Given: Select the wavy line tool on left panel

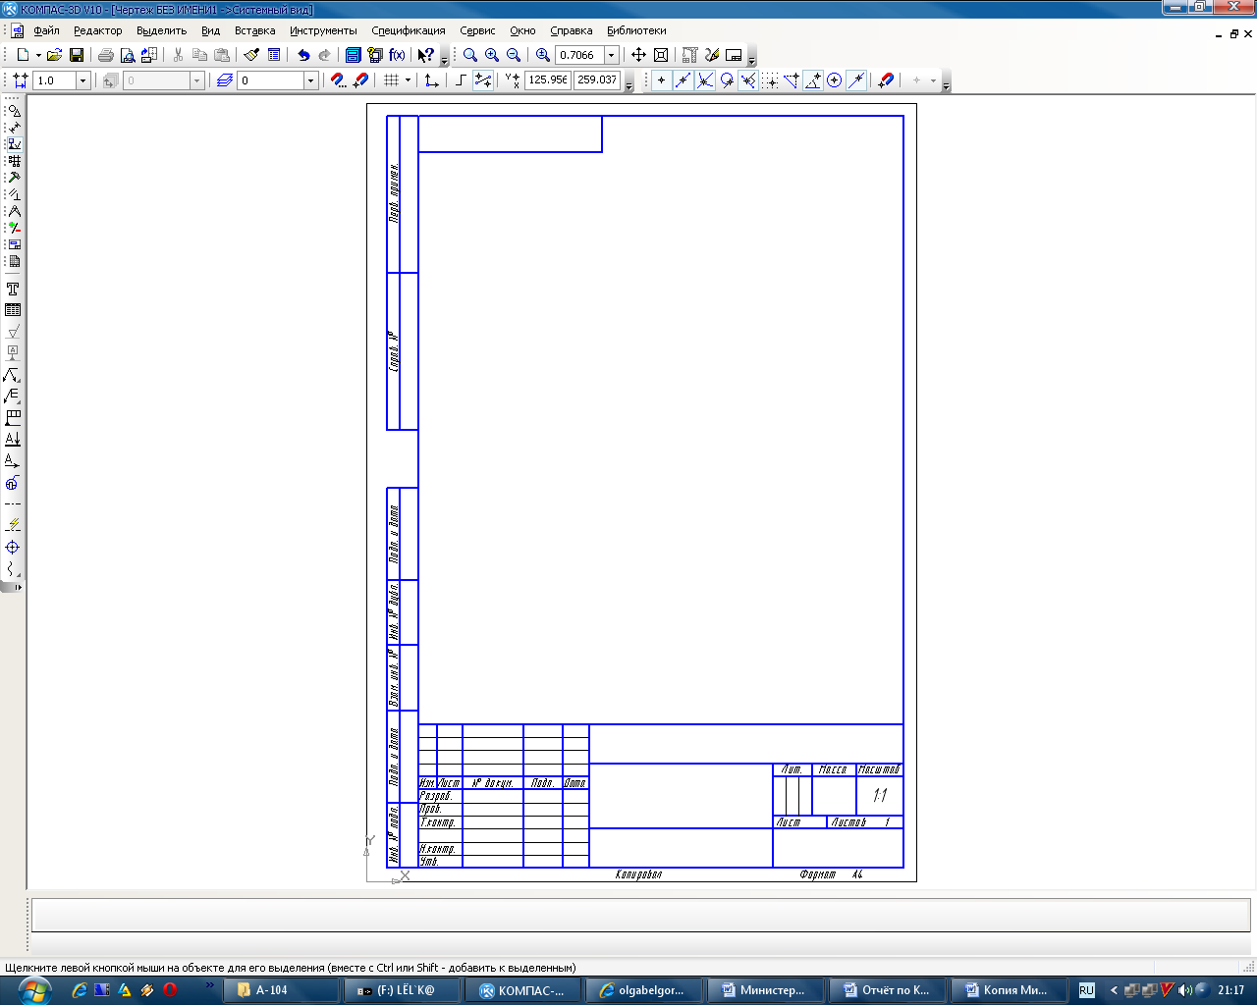Looking at the screenshot, I should tap(13, 569).
